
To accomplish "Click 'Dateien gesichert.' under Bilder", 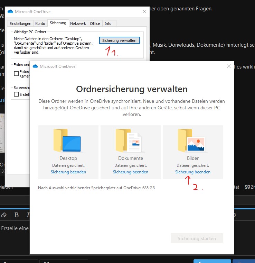I will (x=193, y=165).
